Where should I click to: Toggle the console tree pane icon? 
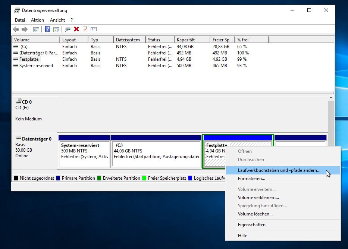[x=36, y=29]
